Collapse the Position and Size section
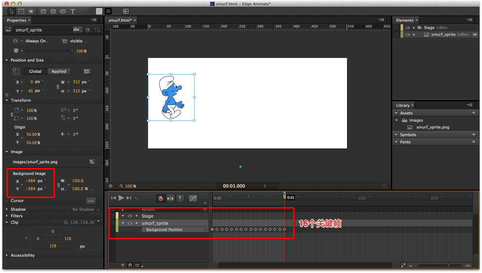Image resolution: width=482 pixels, height=273 pixels. pyautogui.click(x=7, y=60)
